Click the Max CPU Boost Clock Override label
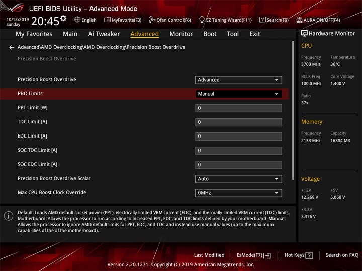362x271 pixels. pos(52,192)
